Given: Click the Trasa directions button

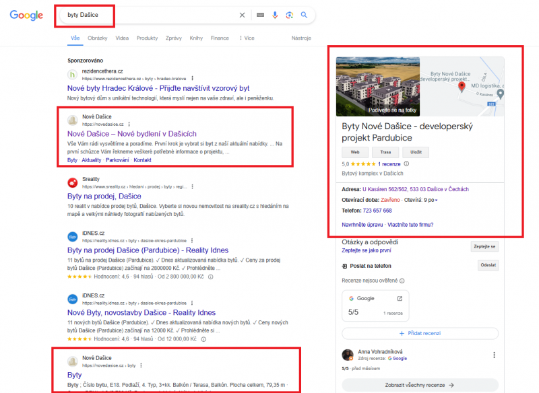Looking at the screenshot, I should [x=385, y=152].
